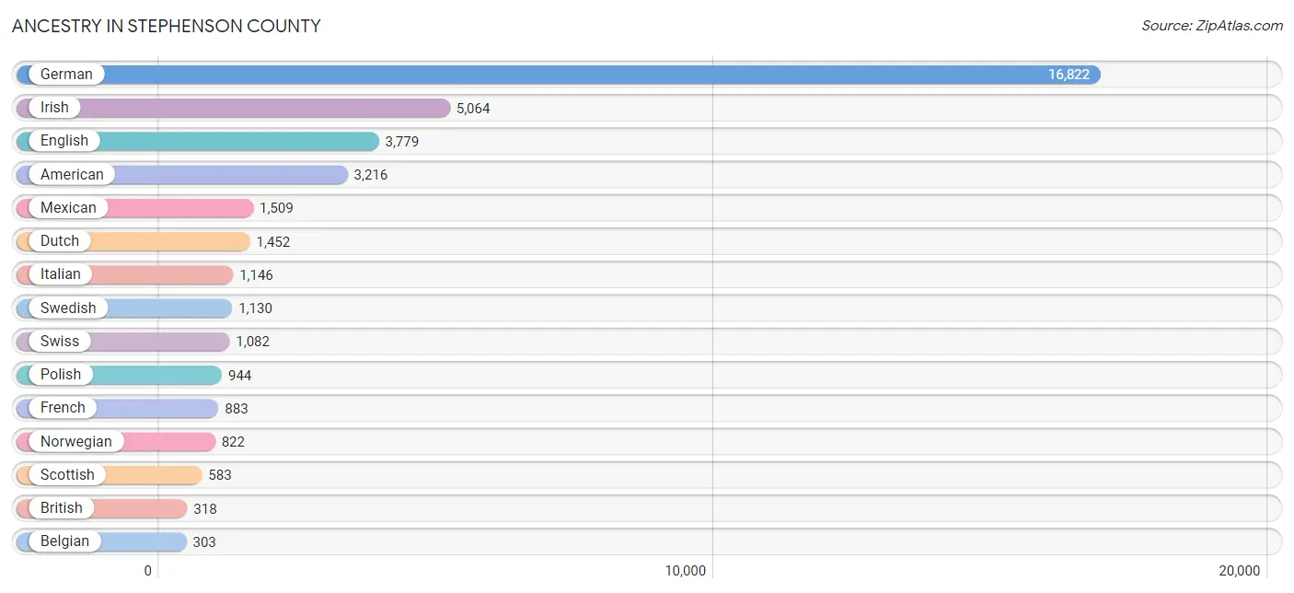The width and height of the screenshot is (1294, 593).
Task: Click the German ancestry bar
Action: click(x=559, y=75)
